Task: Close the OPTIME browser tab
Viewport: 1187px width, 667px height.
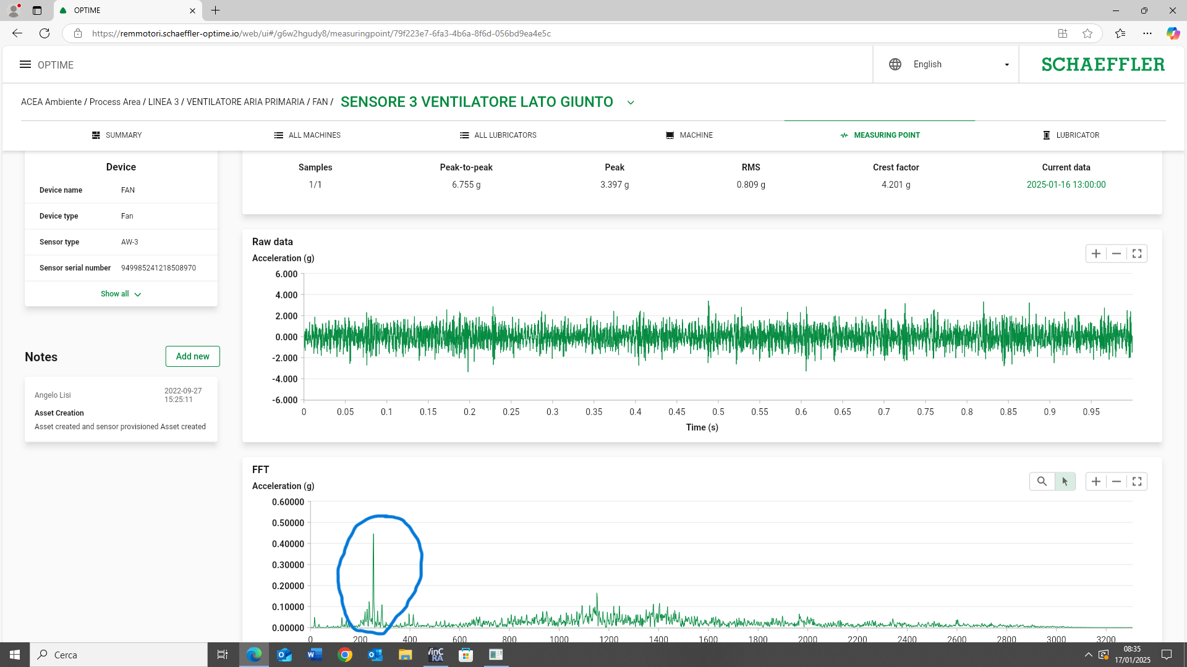Action: pyautogui.click(x=192, y=10)
